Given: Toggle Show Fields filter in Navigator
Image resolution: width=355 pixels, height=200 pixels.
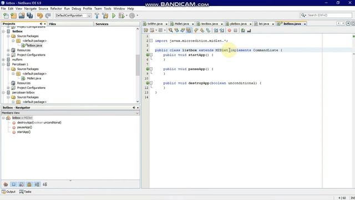Looking at the screenshot, I should pos(14,184).
